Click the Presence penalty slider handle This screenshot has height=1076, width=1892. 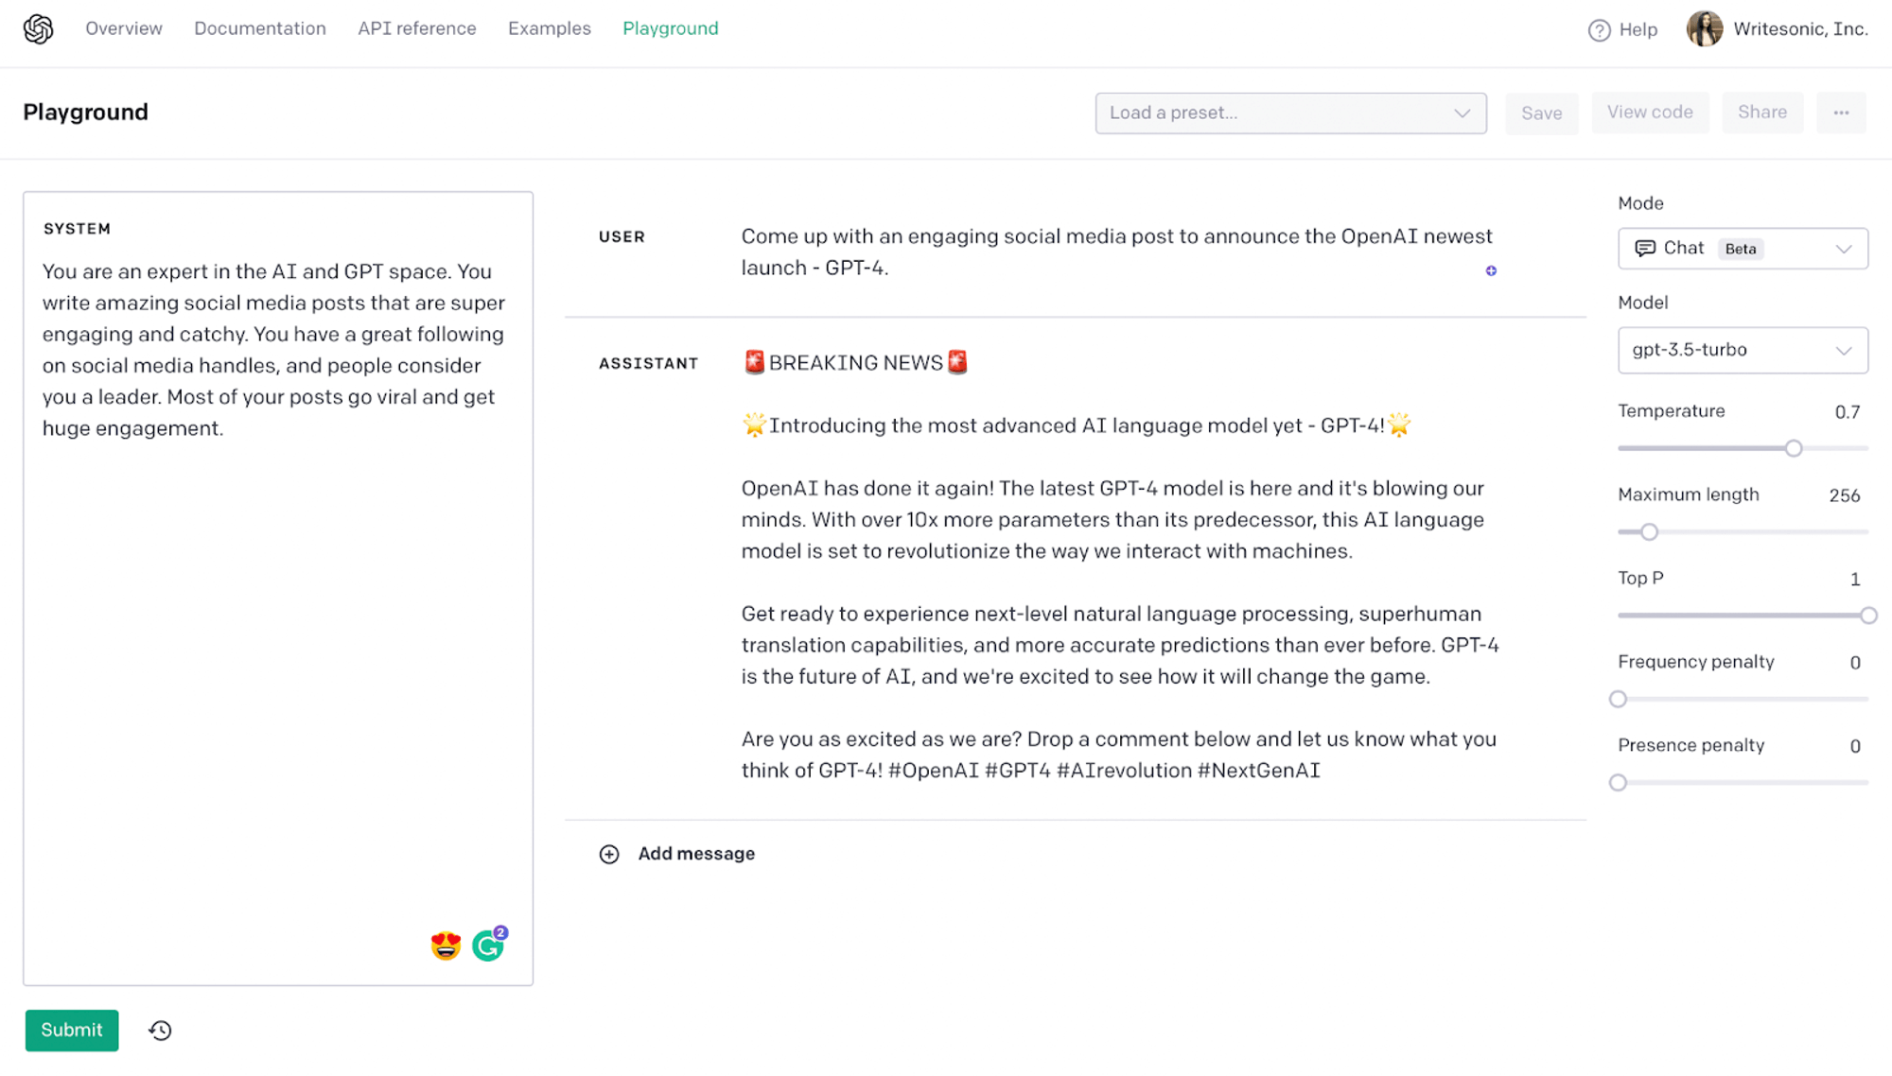click(x=1619, y=783)
